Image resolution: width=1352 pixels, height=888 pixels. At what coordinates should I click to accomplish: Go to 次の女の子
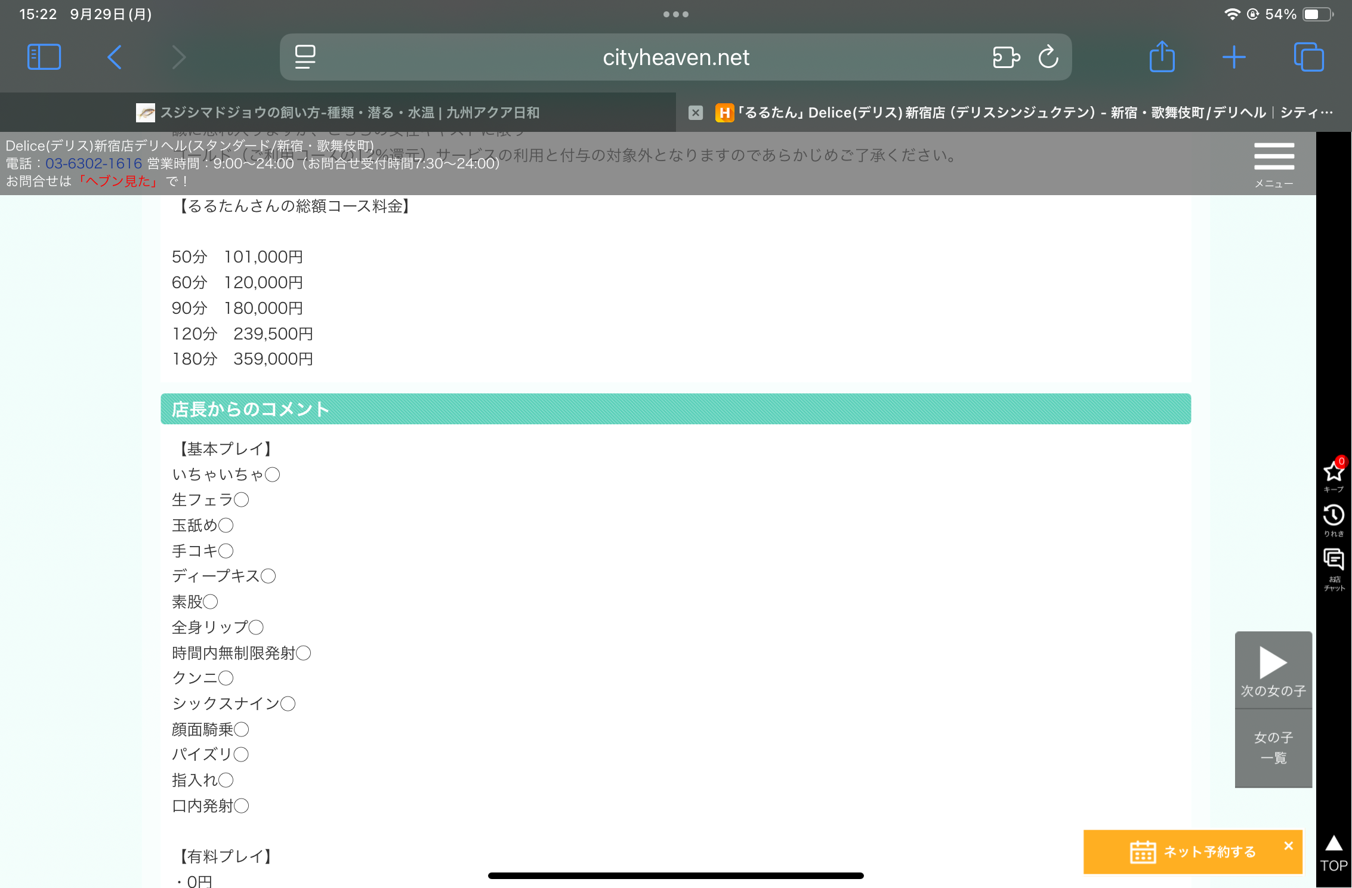tap(1273, 670)
